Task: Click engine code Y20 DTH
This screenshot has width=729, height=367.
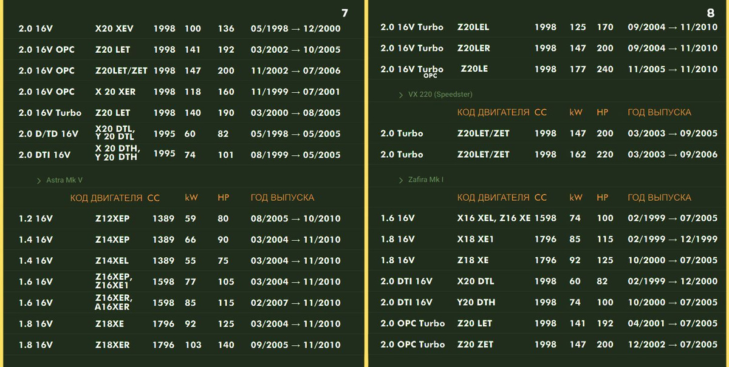Action: [x=476, y=302]
